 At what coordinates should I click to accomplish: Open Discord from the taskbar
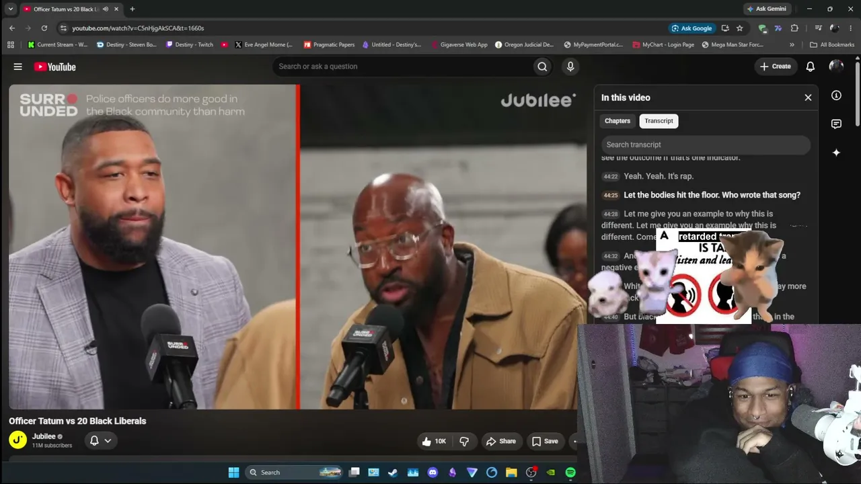tap(433, 473)
